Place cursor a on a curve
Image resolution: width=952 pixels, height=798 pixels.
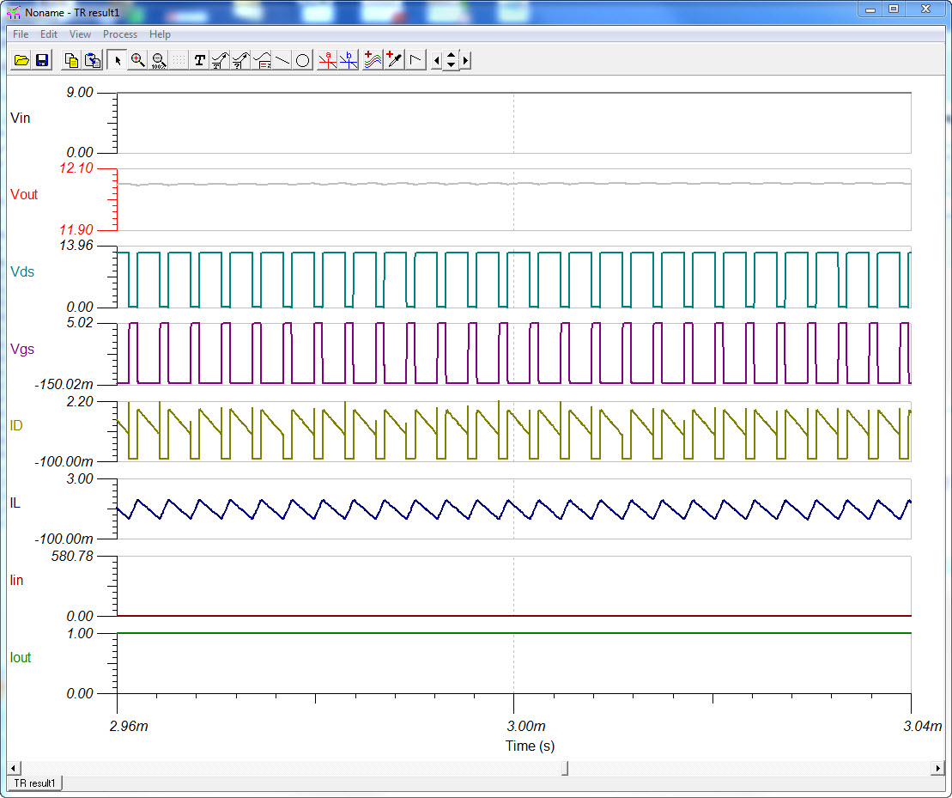329,60
